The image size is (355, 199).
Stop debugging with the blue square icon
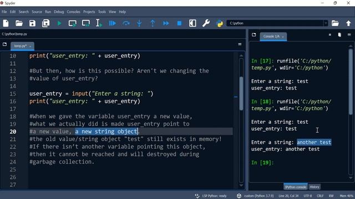pyautogui.click(x=179, y=23)
